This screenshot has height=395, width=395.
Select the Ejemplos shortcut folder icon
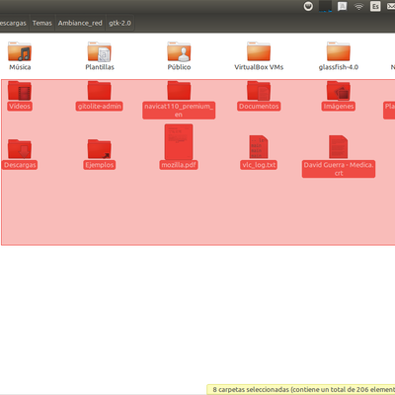(100, 149)
